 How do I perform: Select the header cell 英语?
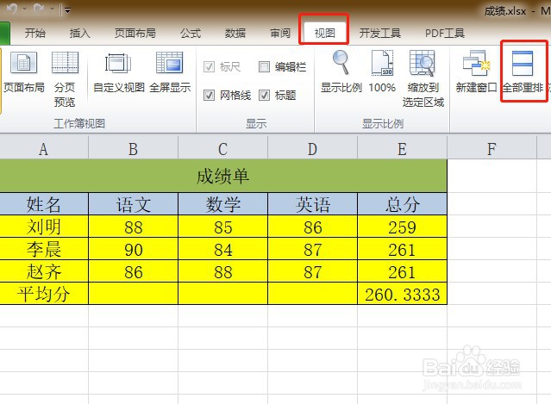coord(312,204)
